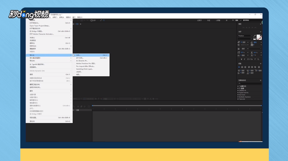Select justify last line centered icon
Viewport: 288px width, 161px height.
point(252,67)
